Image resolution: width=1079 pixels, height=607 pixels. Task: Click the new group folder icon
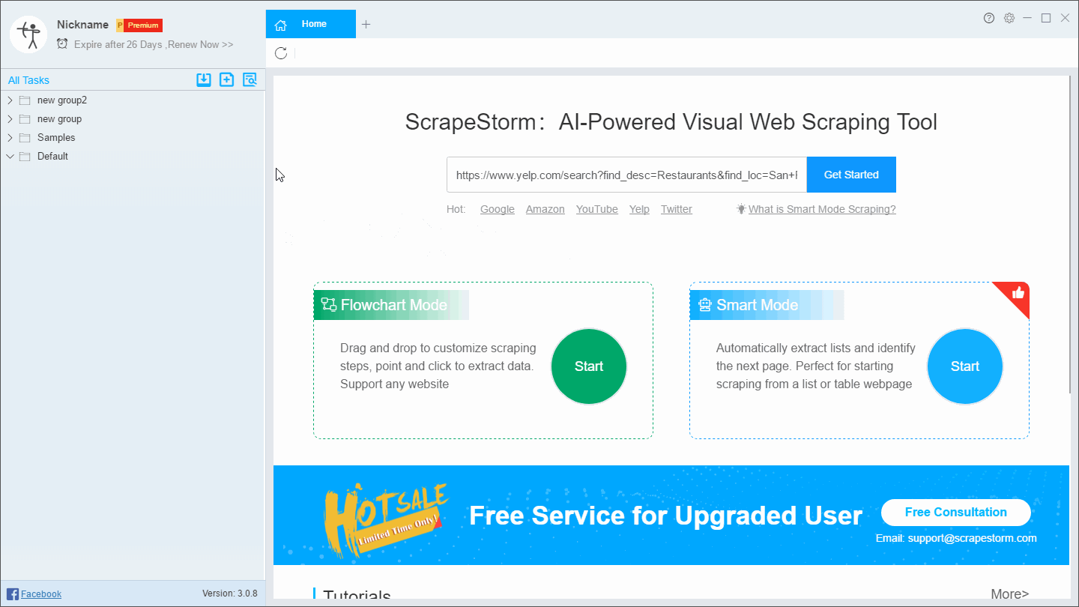coord(25,119)
